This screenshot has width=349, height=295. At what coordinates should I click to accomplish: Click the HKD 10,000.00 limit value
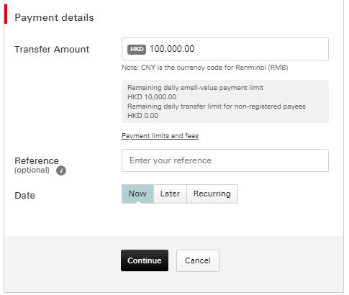coord(152,97)
